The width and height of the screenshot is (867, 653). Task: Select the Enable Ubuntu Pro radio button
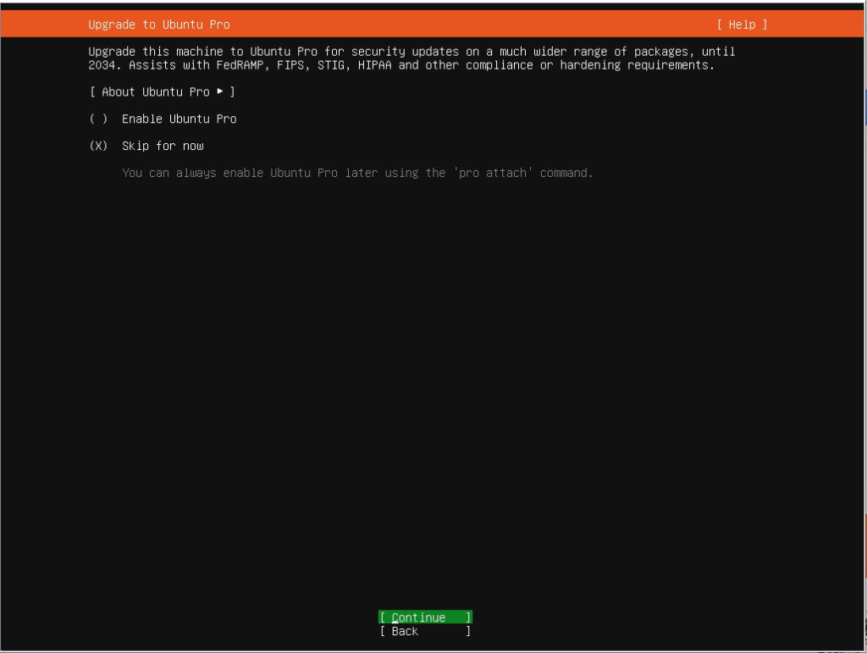(x=98, y=119)
